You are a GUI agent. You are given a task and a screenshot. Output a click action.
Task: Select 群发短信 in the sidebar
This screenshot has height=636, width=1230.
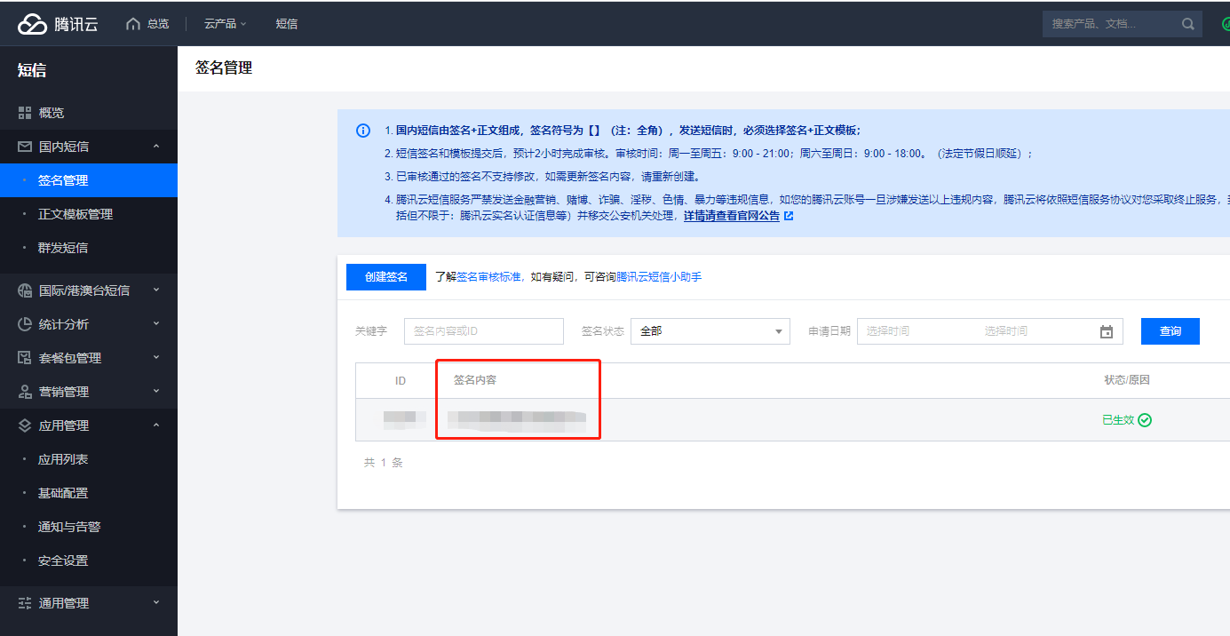tap(63, 248)
